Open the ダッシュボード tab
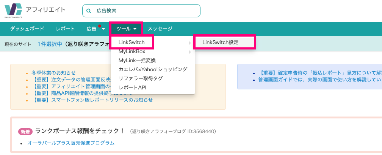Viewport: 382px width, 155px height. click(27, 29)
